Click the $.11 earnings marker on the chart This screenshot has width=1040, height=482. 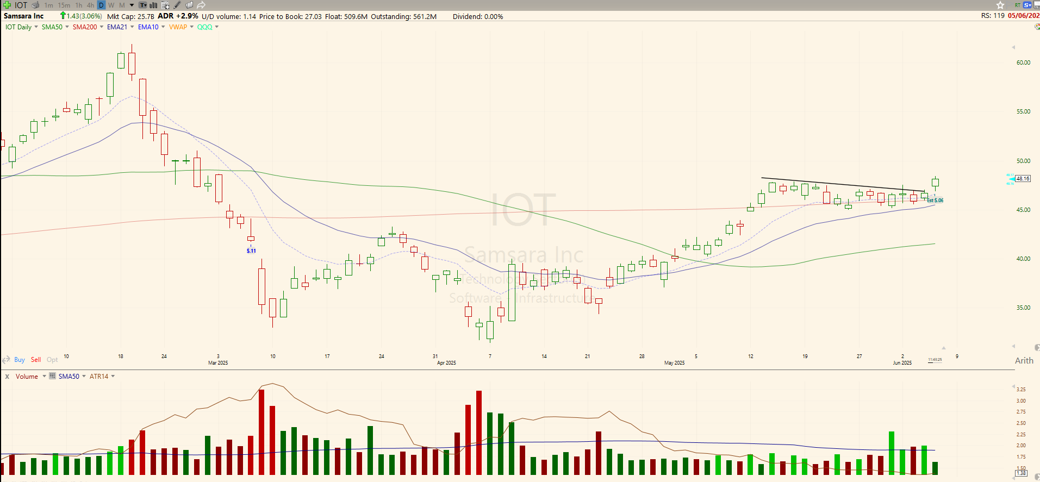(251, 251)
